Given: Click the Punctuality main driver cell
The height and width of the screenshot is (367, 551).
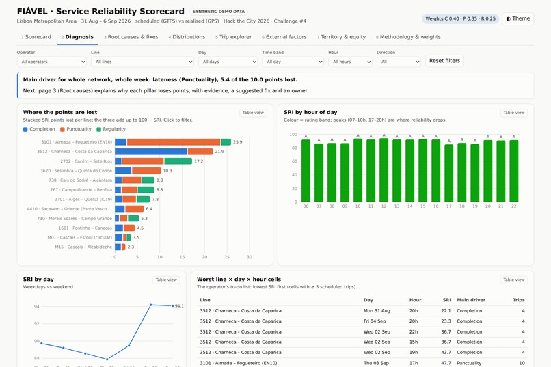Looking at the screenshot, I should tap(469, 363).
